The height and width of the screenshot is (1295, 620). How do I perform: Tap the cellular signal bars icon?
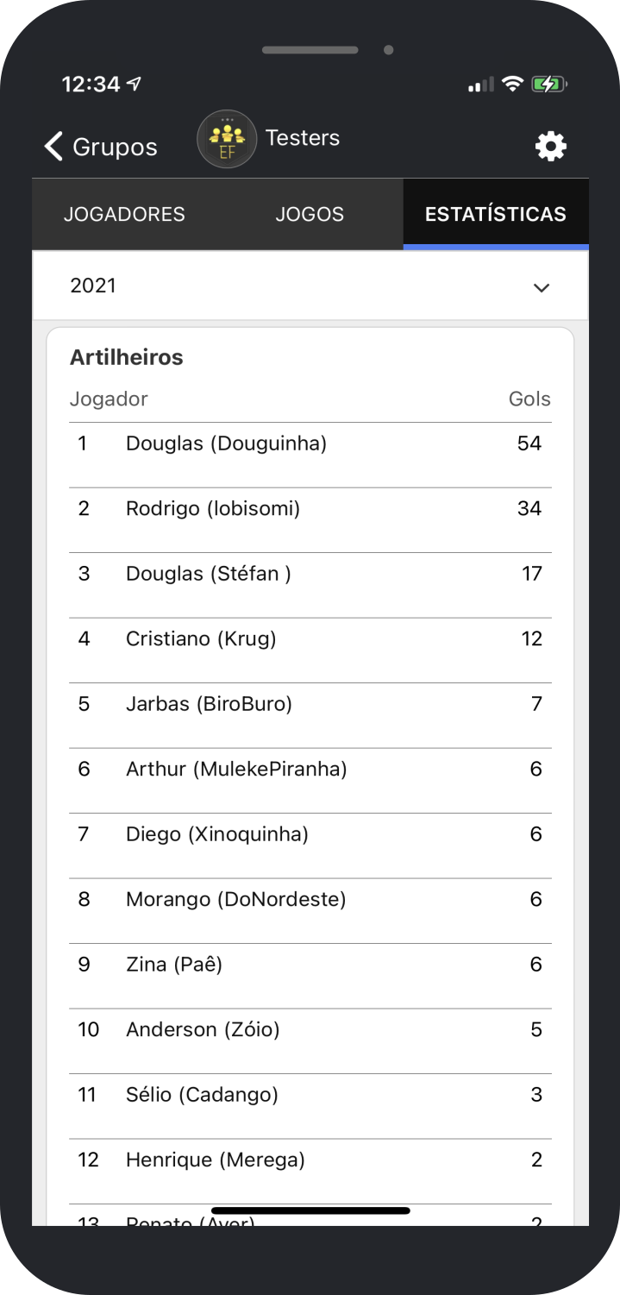tap(479, 84)
